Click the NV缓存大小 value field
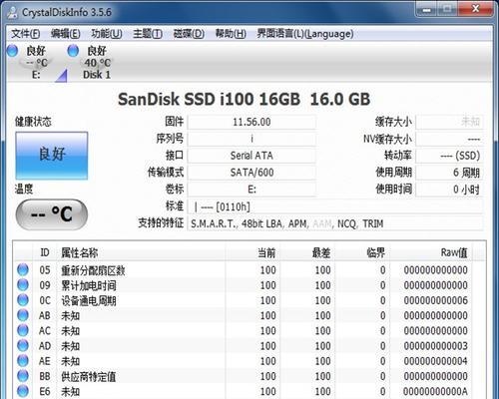 point(449,139)
